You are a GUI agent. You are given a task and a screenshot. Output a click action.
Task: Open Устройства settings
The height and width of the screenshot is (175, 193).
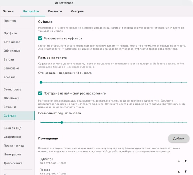click(17, 42)
